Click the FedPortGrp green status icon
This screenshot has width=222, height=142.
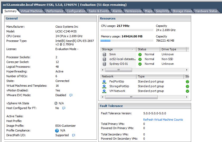click(187, 82)
